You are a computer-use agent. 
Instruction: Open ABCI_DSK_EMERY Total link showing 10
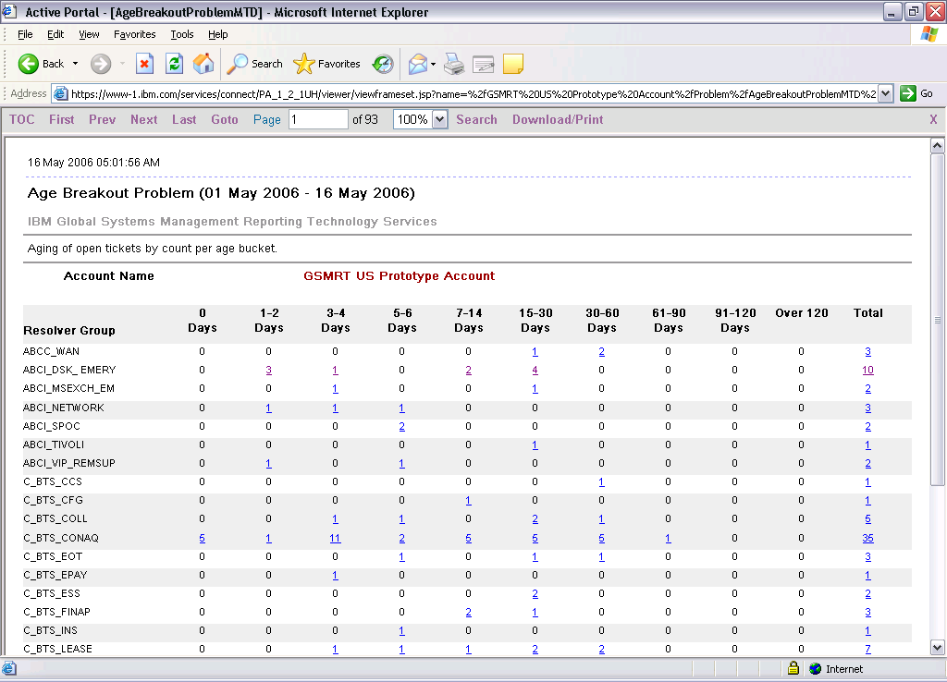tap(867, 370)
